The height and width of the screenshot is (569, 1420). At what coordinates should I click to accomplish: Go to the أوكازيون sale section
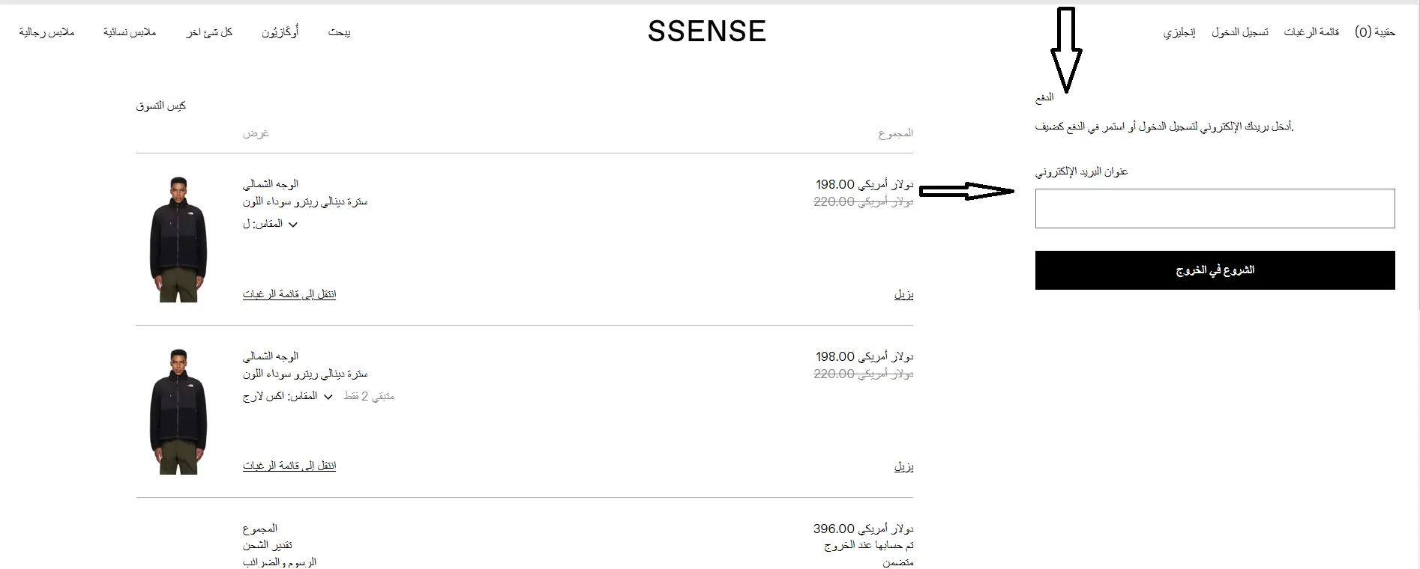point(280,32)
